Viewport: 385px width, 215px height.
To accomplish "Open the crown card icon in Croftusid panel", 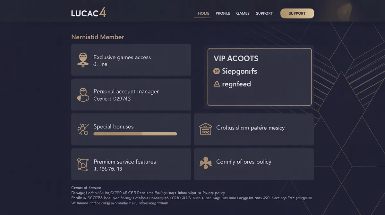I will click(205, 129).
